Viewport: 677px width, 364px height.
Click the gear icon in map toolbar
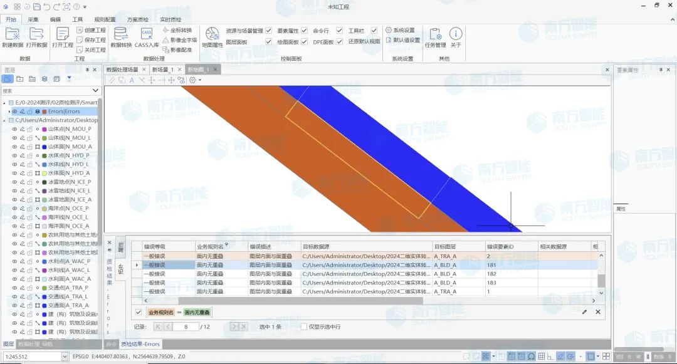pyautogui.click(x=192, y=80)
